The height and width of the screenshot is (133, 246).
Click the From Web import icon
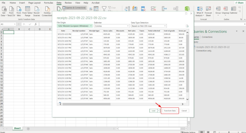pos(18,9)
